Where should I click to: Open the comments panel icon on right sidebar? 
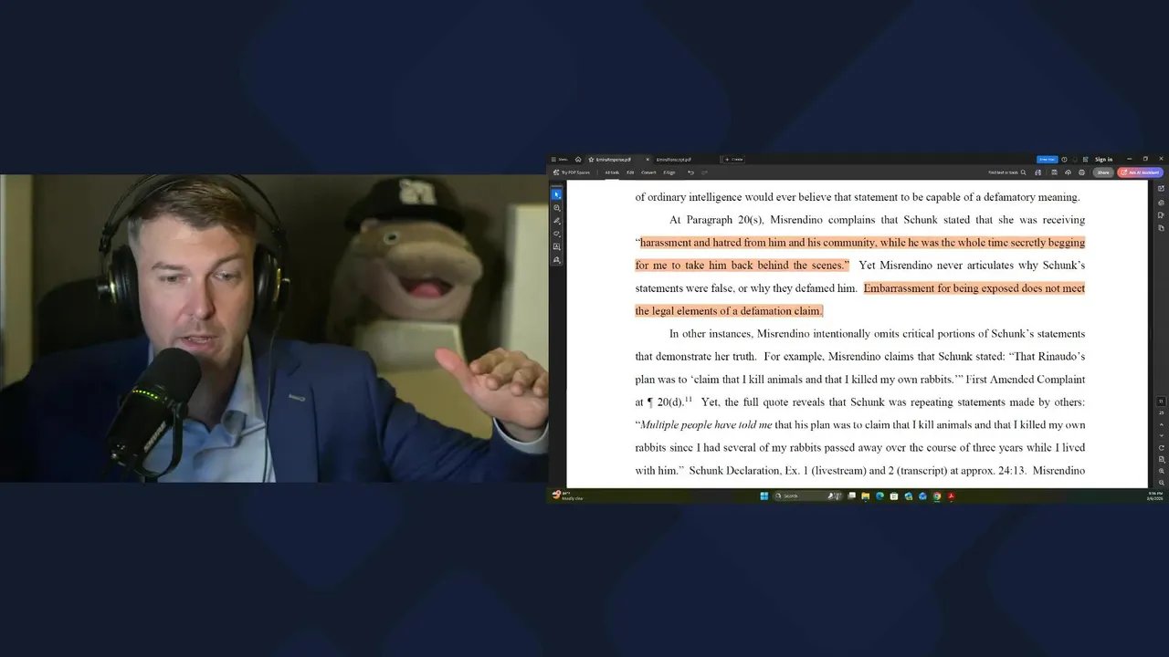tap(1161, 203)
